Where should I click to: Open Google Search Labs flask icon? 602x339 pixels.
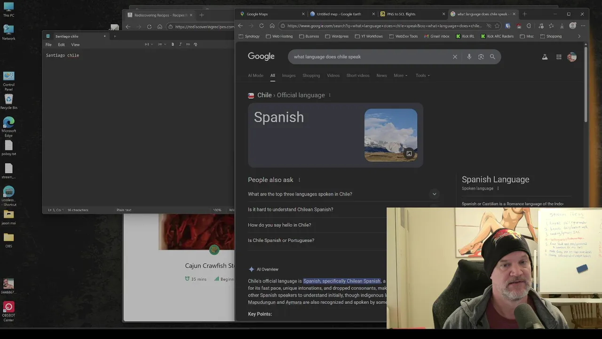[545, 57]
